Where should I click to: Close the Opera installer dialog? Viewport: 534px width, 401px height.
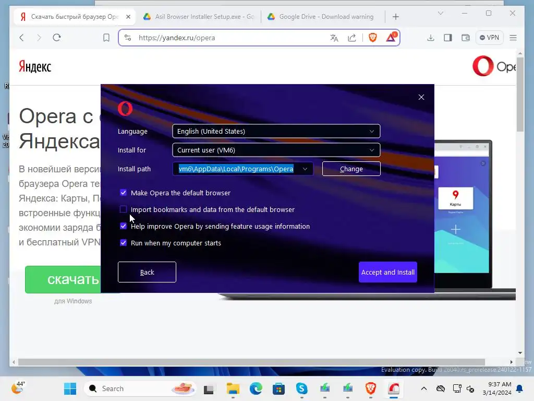(421, 97)
